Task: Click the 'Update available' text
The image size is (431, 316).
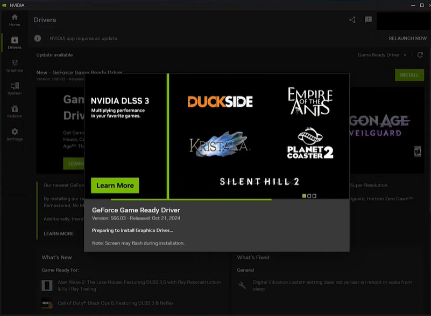Action: click(x=54, y=55)
